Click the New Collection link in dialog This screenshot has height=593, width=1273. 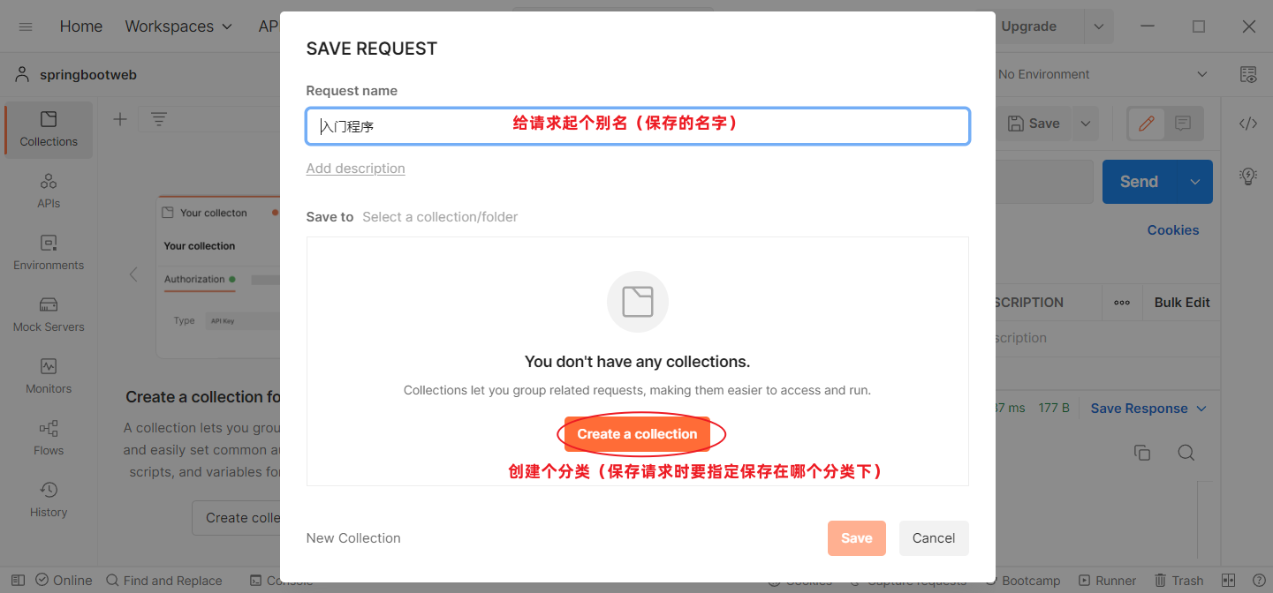click(353, 538)
